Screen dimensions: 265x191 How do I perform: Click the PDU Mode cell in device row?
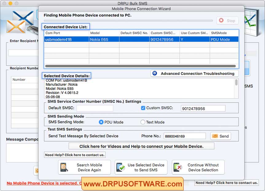coord(224,39)
